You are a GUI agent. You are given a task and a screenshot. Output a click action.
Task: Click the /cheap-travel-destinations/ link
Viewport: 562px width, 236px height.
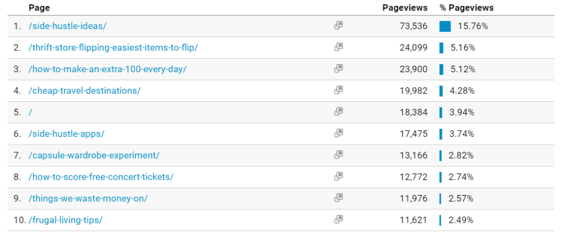(x=85, y=91)
